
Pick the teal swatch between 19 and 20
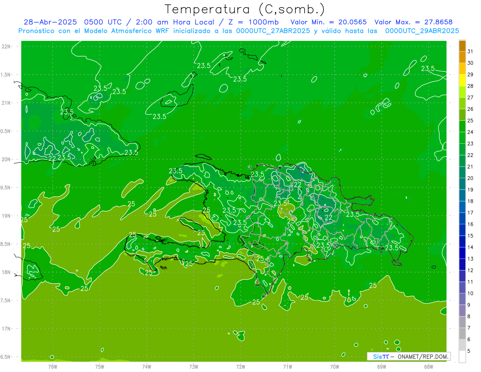[462, 184]
